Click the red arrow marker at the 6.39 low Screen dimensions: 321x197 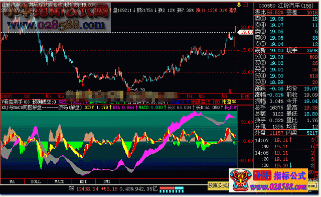click(x=129, y=89)
